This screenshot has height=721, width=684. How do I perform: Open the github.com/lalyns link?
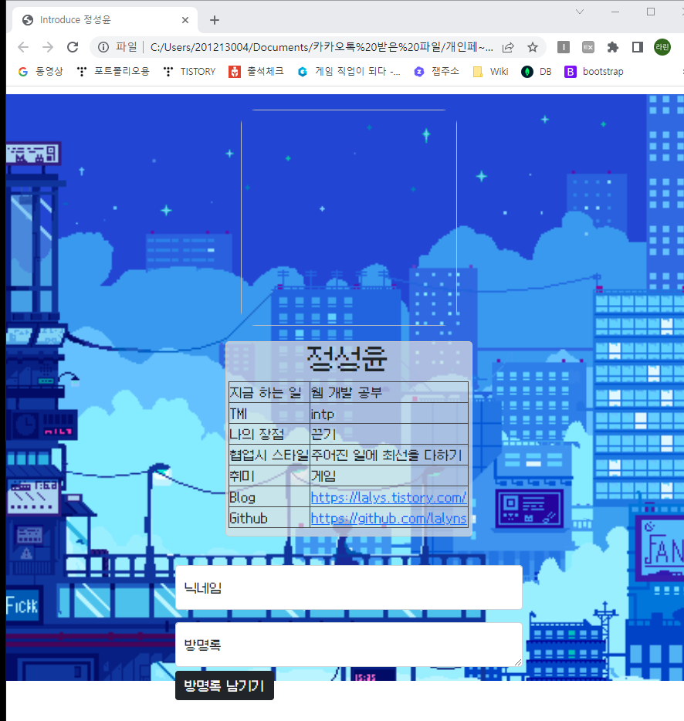[x=388, y=519]
